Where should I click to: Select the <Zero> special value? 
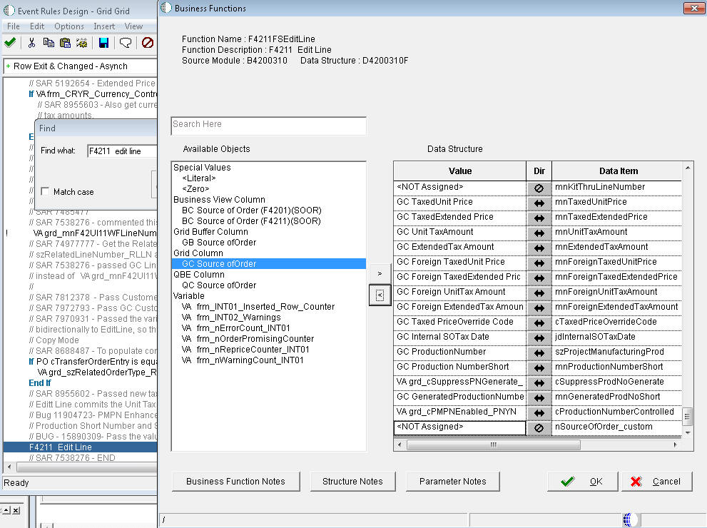click(195, 189)
